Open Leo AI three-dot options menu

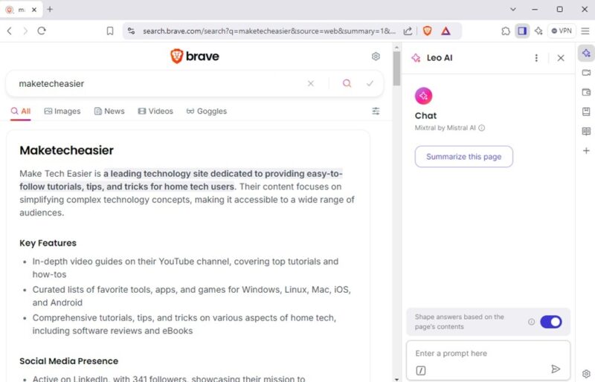click(x=536, y=58)
